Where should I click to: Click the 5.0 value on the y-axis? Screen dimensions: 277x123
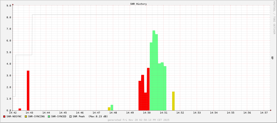pyautogui.click(x=9, y=52)
